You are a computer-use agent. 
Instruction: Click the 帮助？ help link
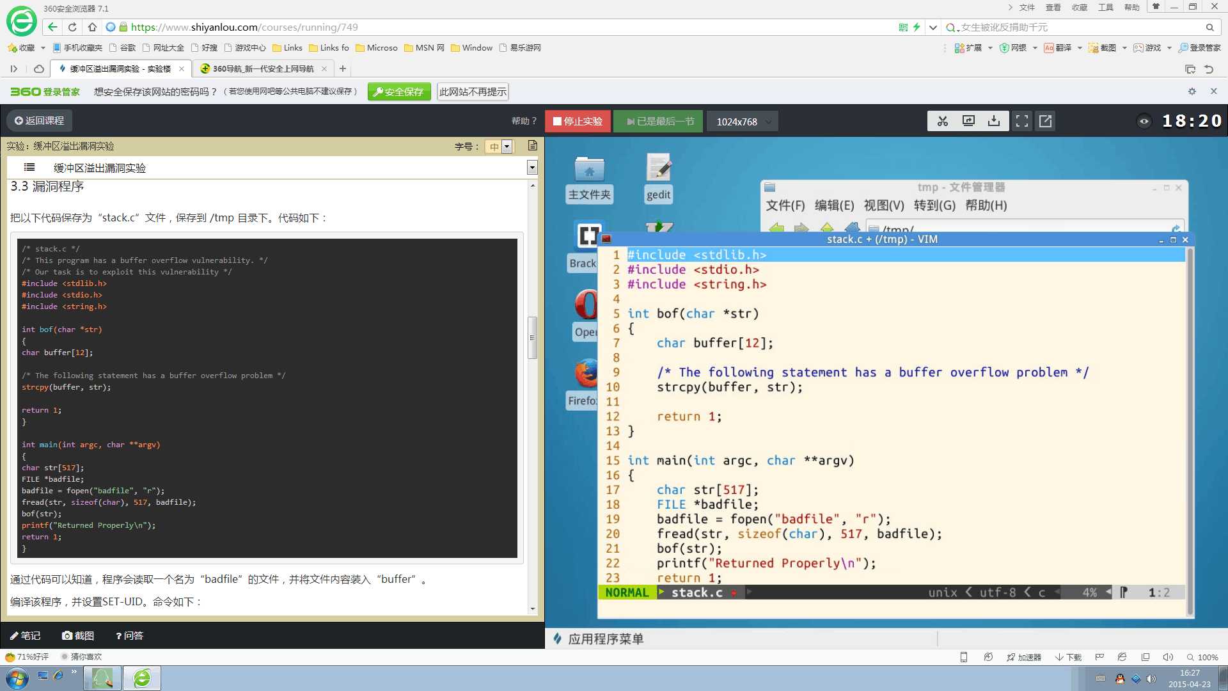[524, 121]
